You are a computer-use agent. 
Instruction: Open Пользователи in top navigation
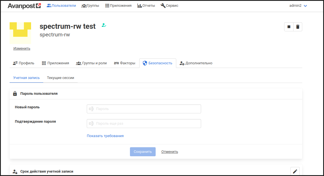(61, 6)
